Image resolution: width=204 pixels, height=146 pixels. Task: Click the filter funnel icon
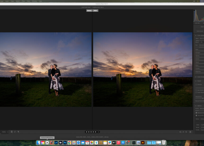click(18, 132)
